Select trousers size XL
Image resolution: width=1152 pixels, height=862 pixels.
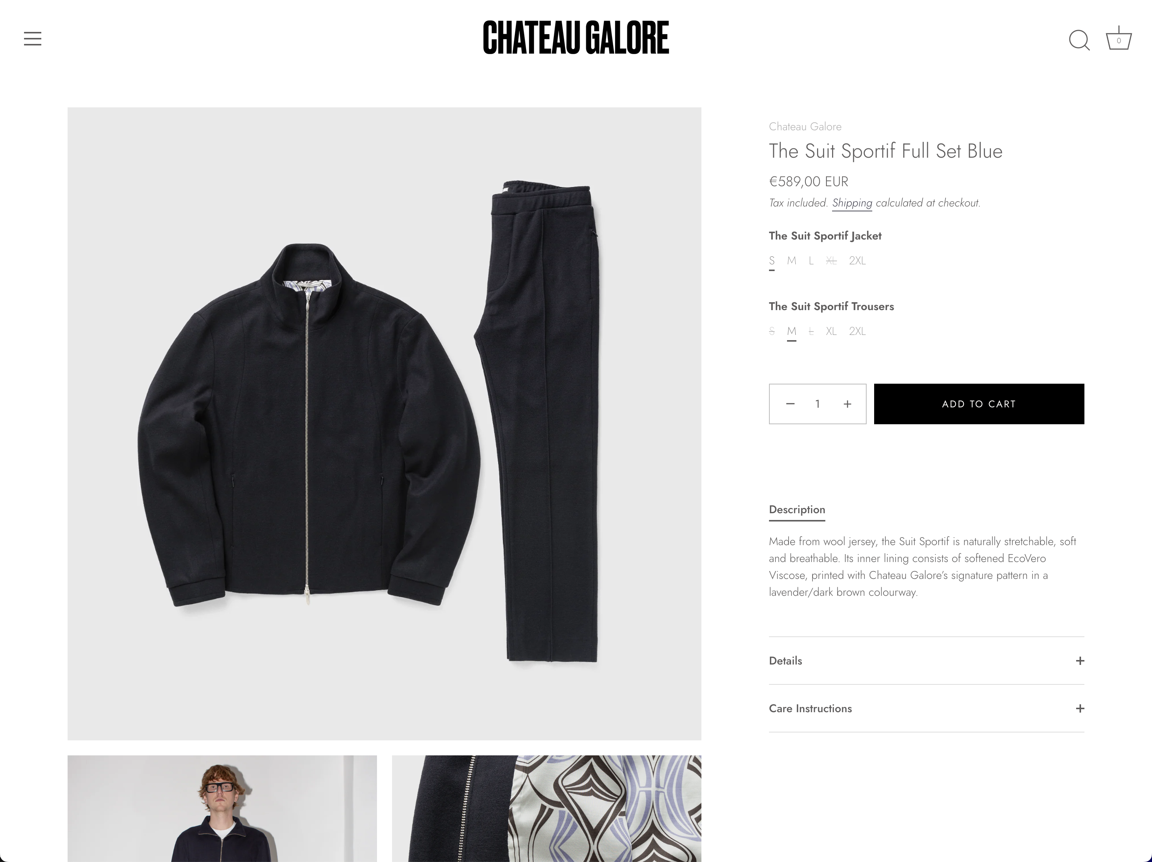(x=831, y=331)
